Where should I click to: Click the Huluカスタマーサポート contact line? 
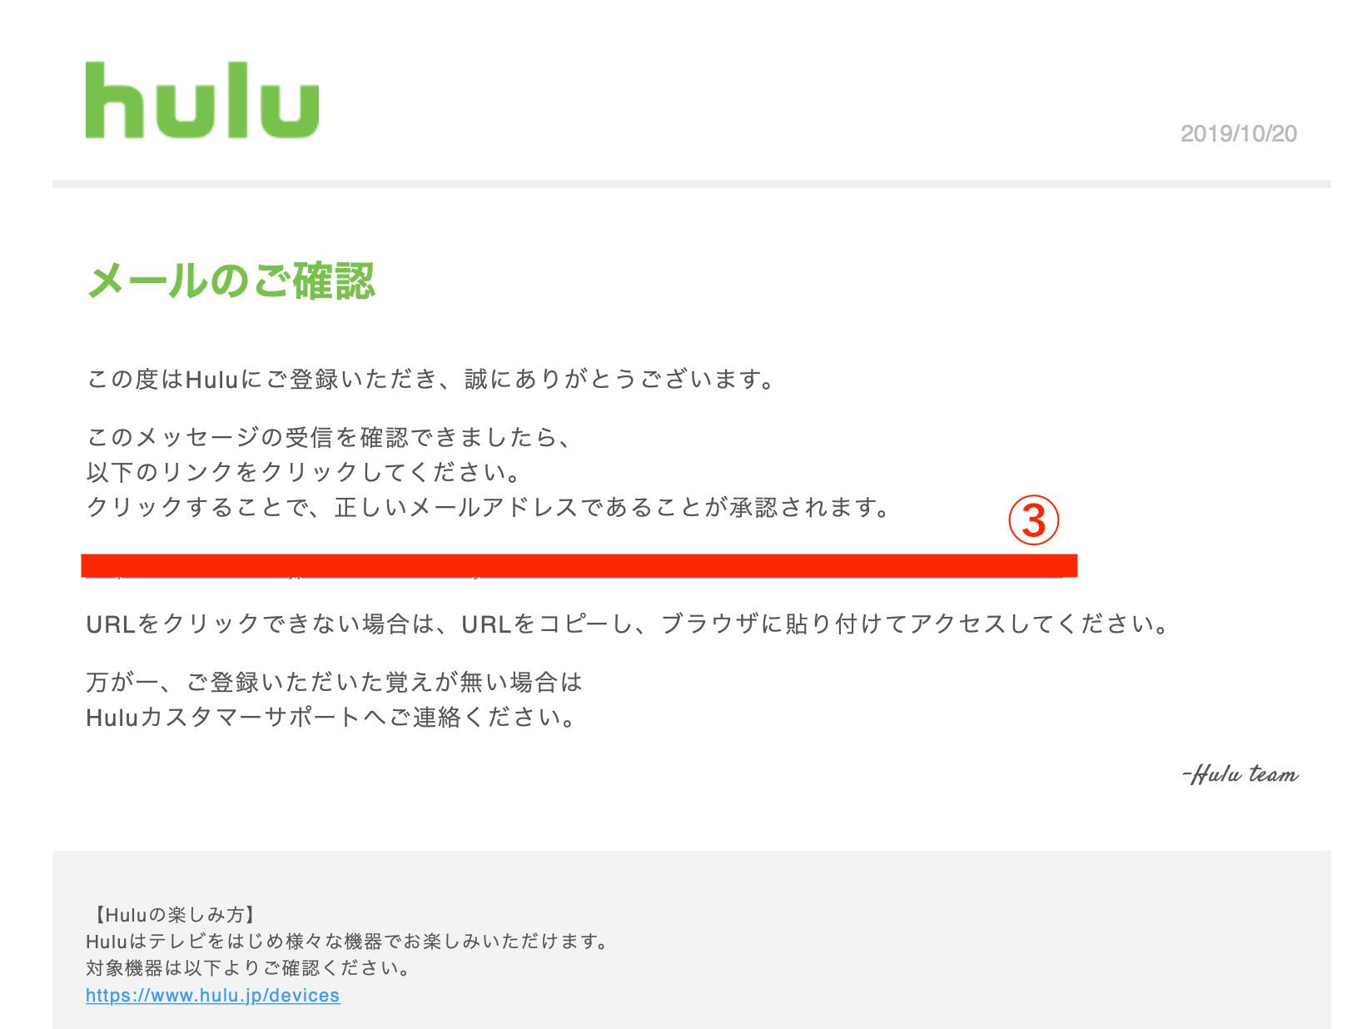(331, 717)
